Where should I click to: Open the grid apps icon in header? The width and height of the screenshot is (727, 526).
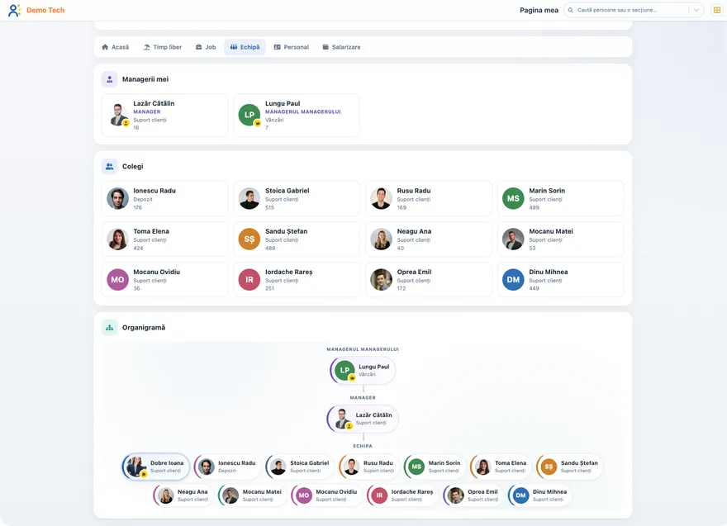pos(717,10)
